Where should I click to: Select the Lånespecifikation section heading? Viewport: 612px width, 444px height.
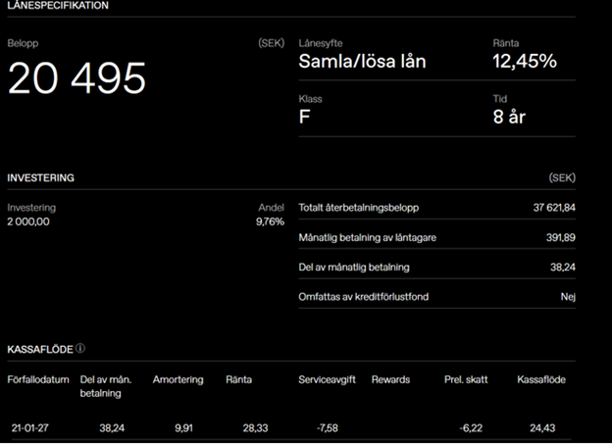pyautogui.click(x=58, y=6)
